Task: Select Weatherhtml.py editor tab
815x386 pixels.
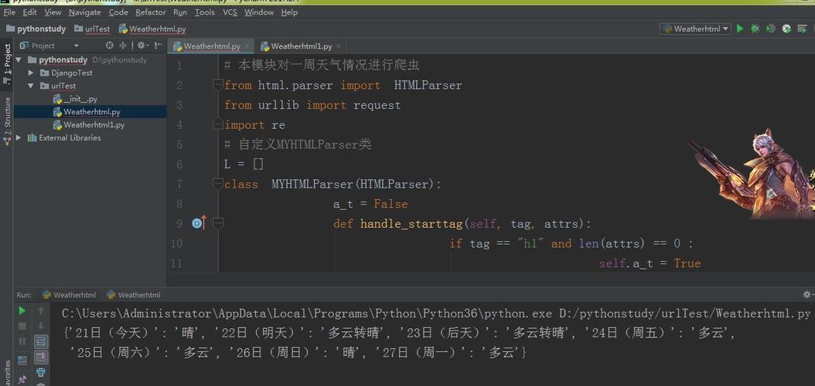Action: 212,46
